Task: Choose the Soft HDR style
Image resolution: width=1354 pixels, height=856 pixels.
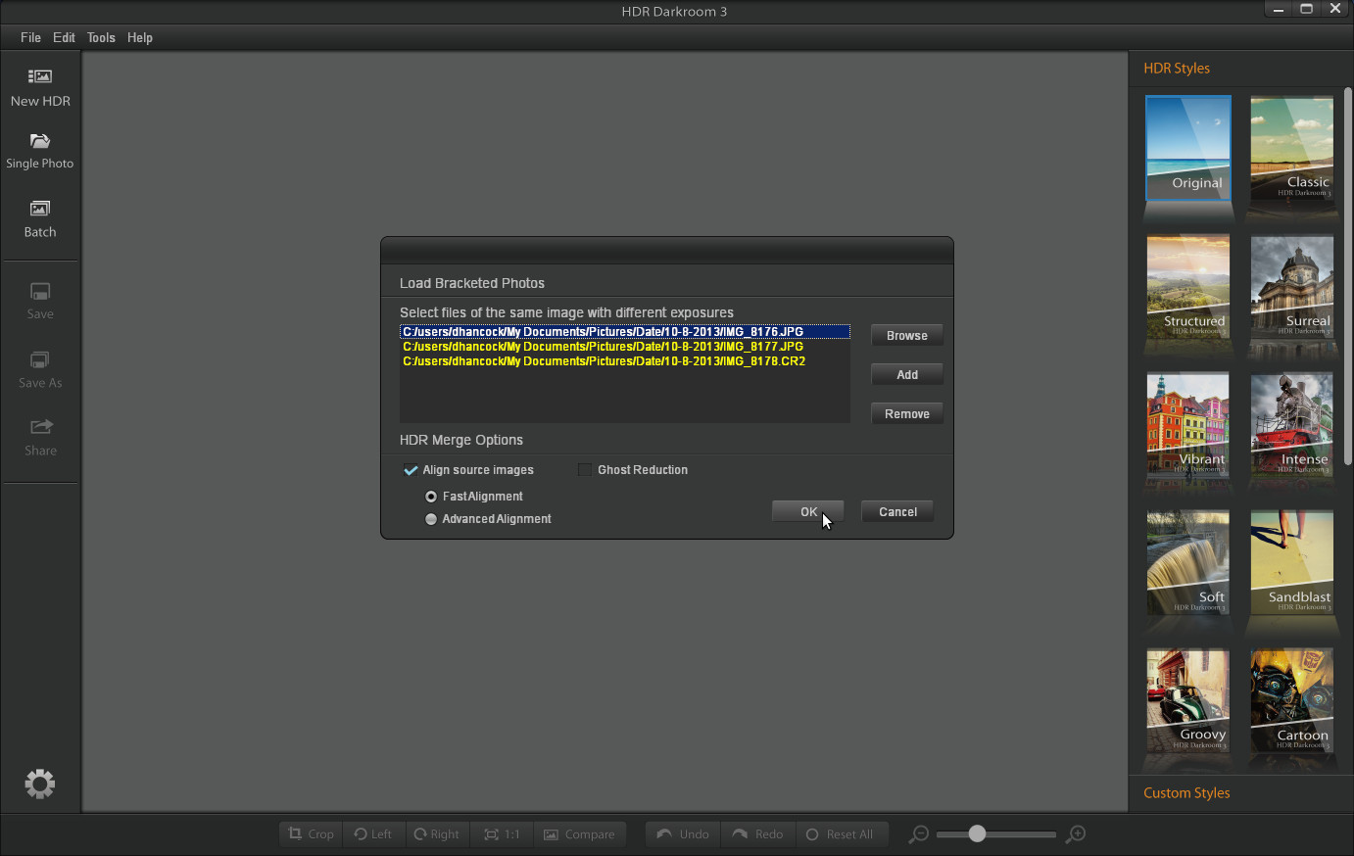Action: click(x=1188, y=562)
